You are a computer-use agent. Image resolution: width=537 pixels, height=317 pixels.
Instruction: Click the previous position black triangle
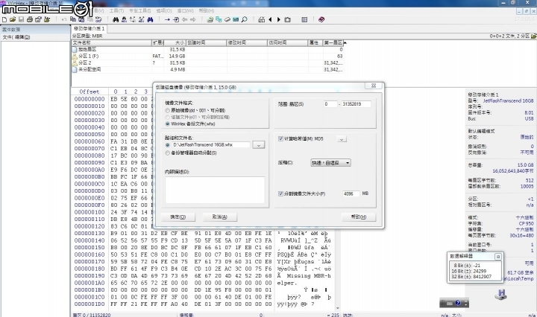click(x=270, y=20)
